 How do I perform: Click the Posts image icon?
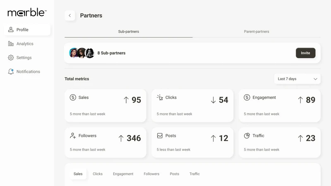coord(160,136)
